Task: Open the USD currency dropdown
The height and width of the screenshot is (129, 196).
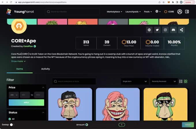Action: (14, 95)
